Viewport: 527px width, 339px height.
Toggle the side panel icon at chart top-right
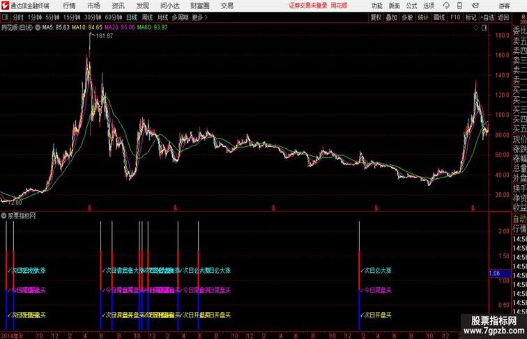point(484,28)
